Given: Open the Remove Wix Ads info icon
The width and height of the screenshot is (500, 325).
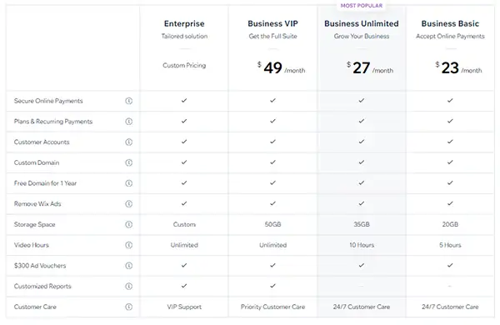Looking at the screenshot, I should tap(129, 204).
